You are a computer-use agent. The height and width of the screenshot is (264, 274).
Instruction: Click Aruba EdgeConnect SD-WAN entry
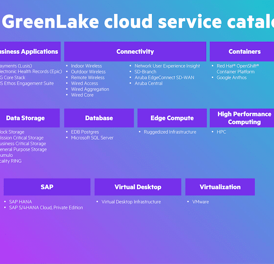tap(164, 77)
